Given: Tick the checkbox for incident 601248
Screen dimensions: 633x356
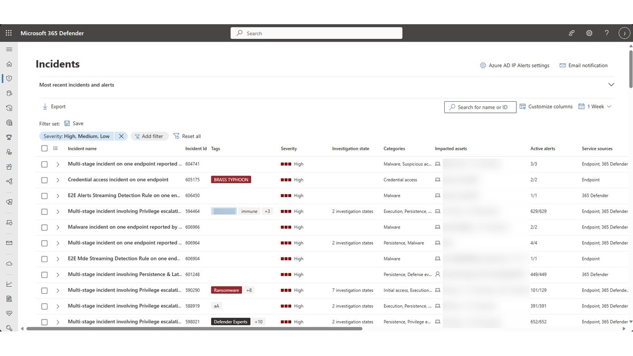Looking at the screenshot, I should click(44, 275).
